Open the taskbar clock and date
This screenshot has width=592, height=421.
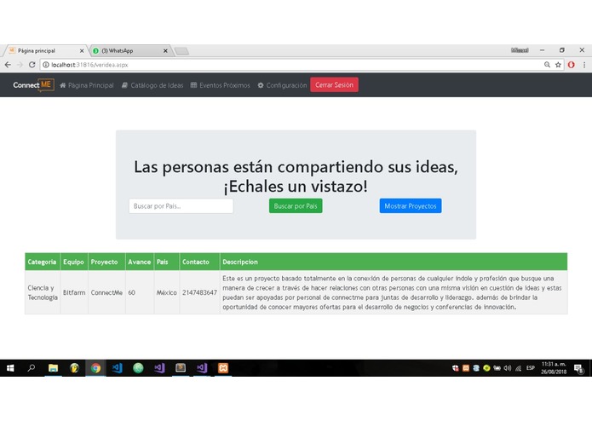[x=554, y=368]
